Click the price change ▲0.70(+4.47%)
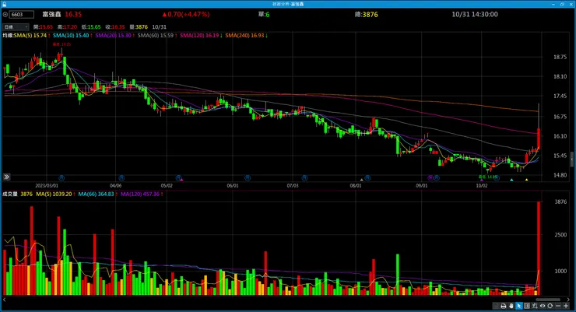Screen dimensions: 576x312 (x=186, y=15)
